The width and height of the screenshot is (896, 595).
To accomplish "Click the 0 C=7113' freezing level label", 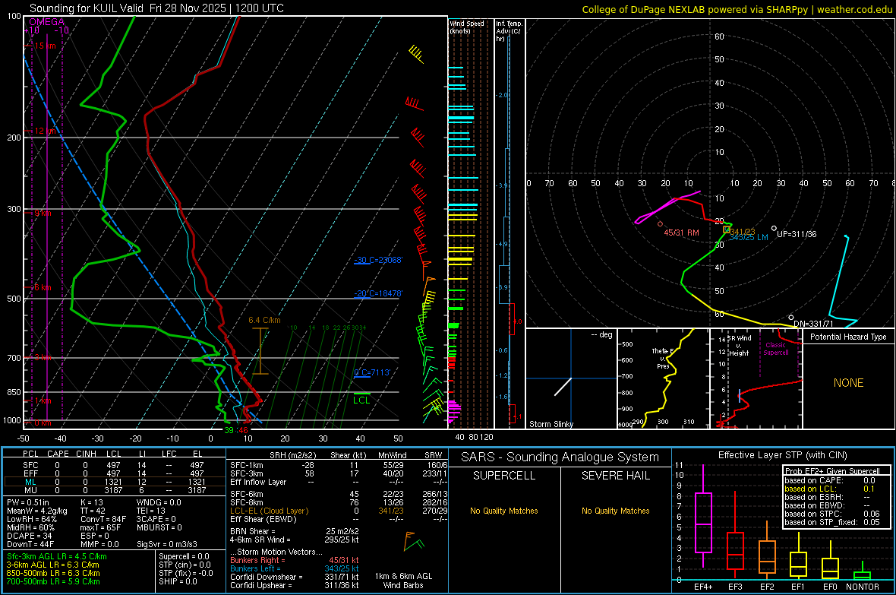I will tap(373, 372).
